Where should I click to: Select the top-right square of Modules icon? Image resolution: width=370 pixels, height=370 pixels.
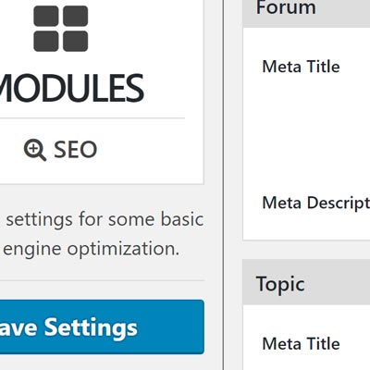click(76, 16)
